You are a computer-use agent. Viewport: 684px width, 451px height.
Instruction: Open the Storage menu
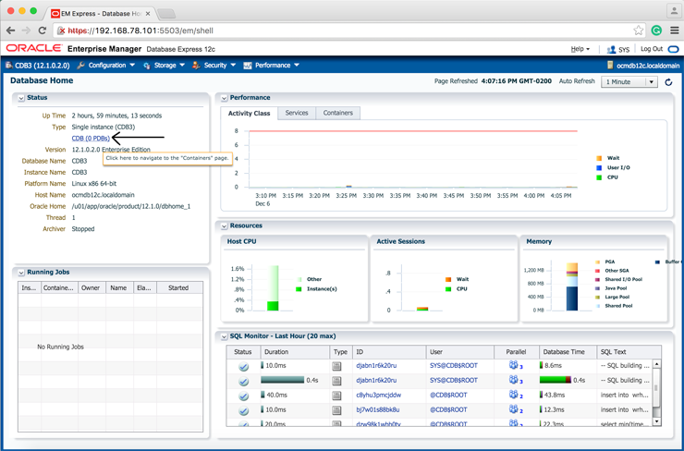click(164, 66)
